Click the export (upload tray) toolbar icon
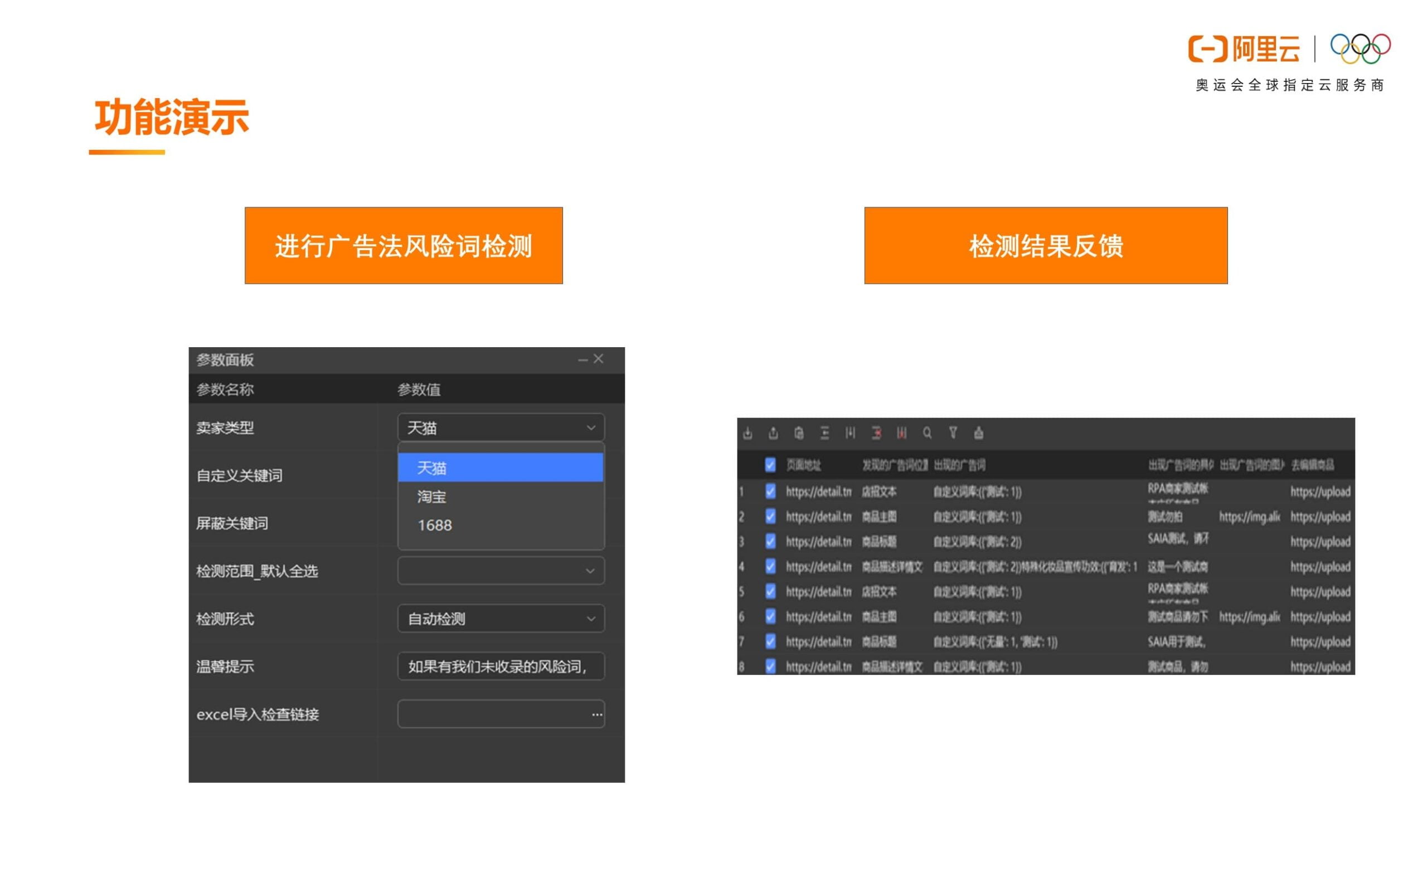The height and width of the screenshot is (876, 1427). point(773,433)
